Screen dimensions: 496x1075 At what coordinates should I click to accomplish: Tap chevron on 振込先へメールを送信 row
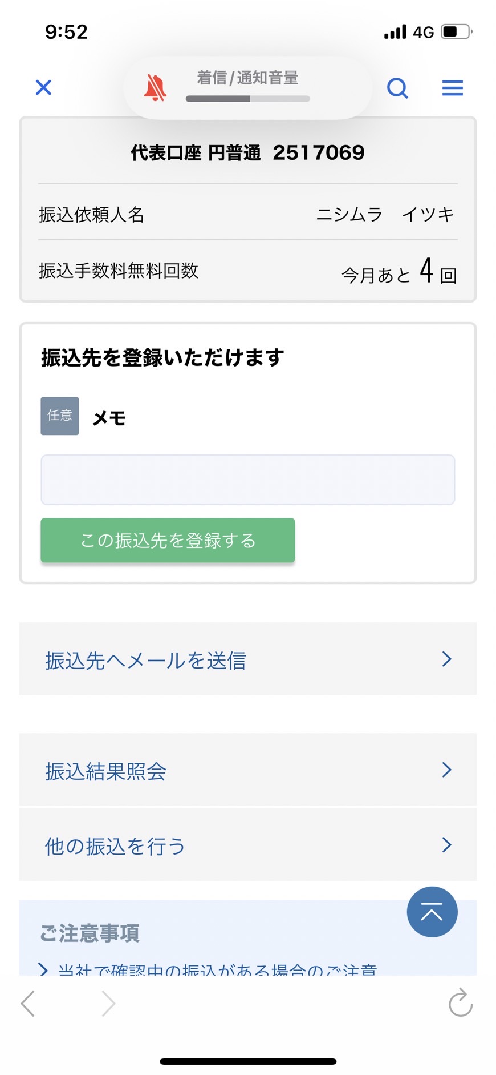point(447,659)
